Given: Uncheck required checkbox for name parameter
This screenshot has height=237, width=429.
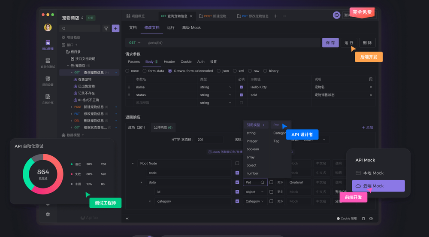Looking at the screenshot, I should point(241,87).
